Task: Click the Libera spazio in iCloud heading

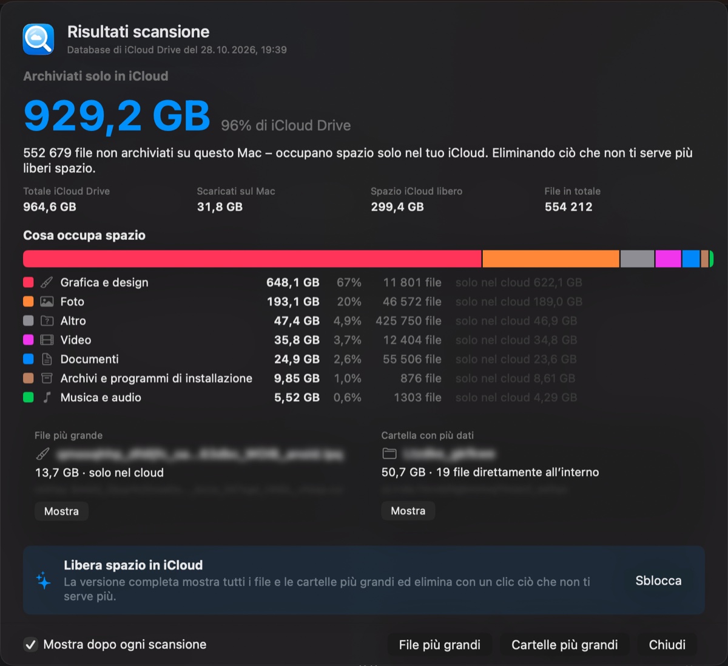Action: (133, 565)
